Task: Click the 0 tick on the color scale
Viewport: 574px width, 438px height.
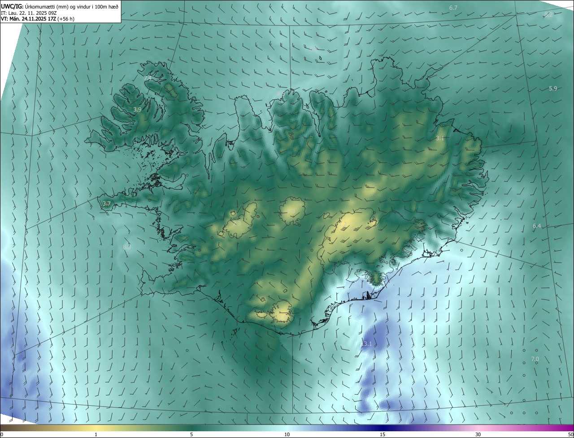Action: 2,435
